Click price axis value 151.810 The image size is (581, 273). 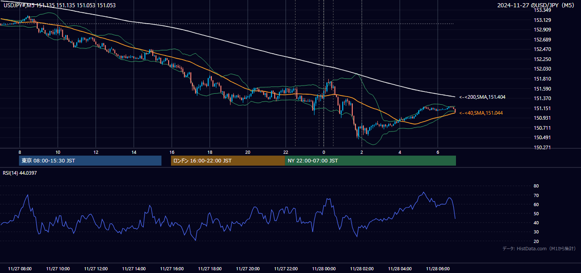pos(542,79)
